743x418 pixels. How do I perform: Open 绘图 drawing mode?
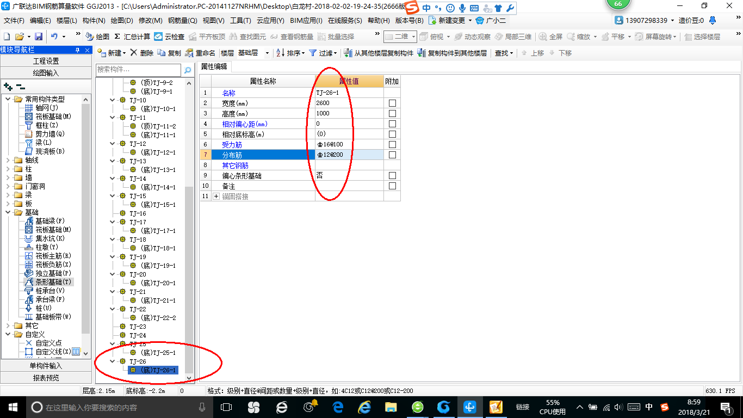click(97, 36)
